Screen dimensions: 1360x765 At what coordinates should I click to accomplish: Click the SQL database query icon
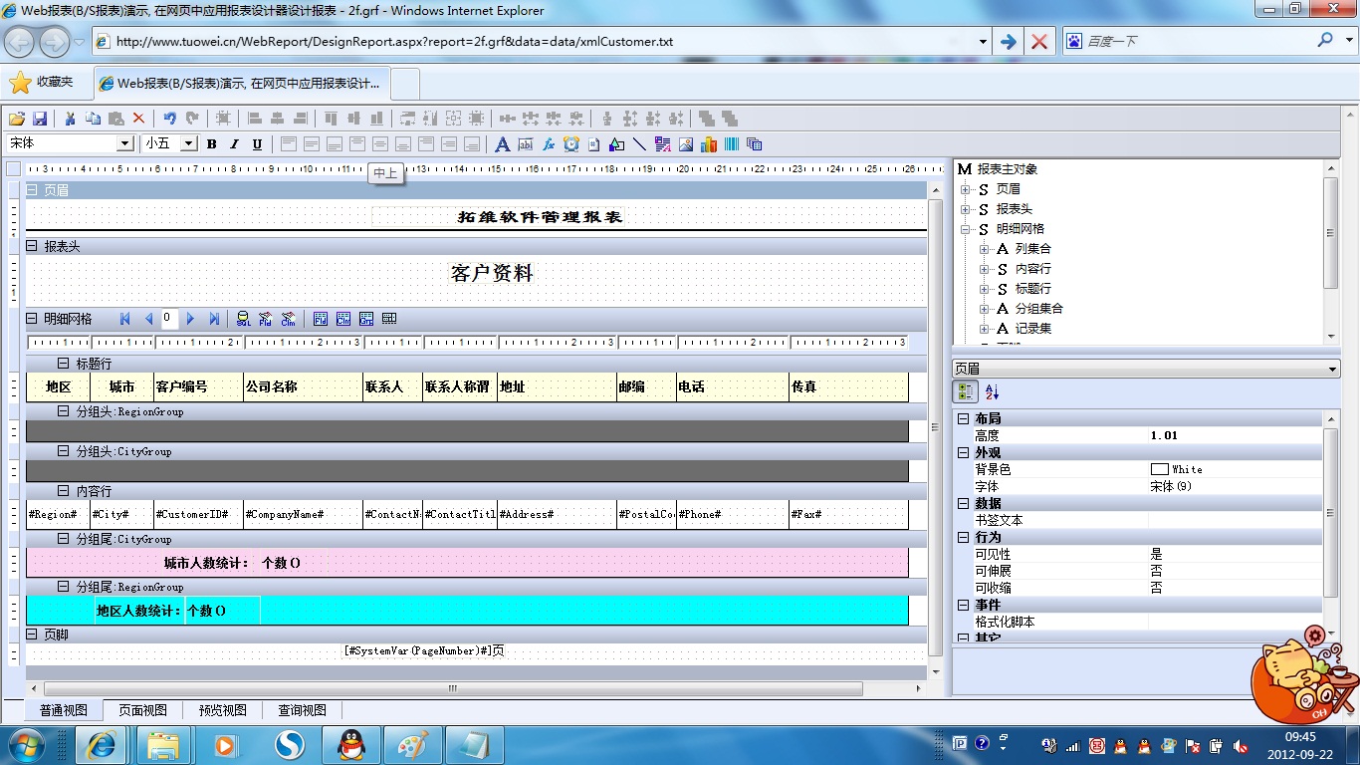(x=242, y=319)
